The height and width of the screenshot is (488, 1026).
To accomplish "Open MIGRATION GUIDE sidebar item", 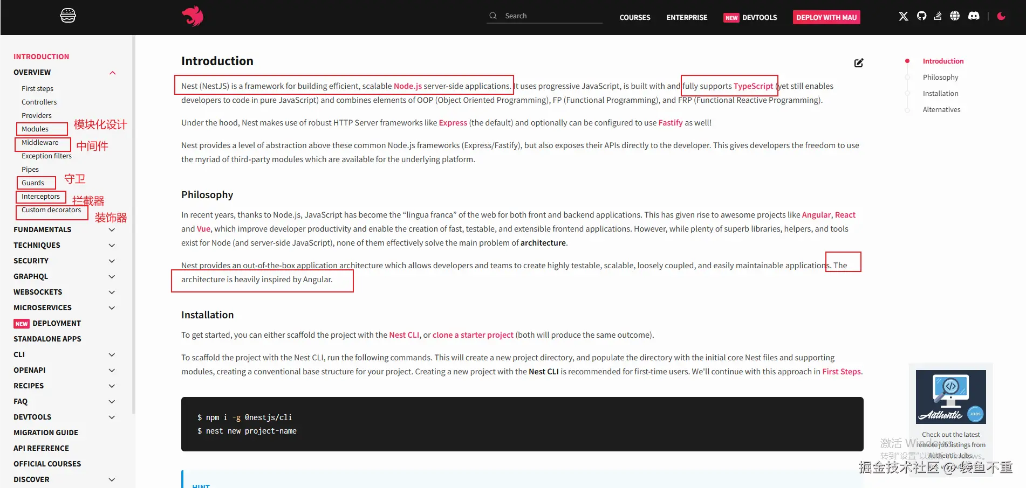I will [46, 433].
